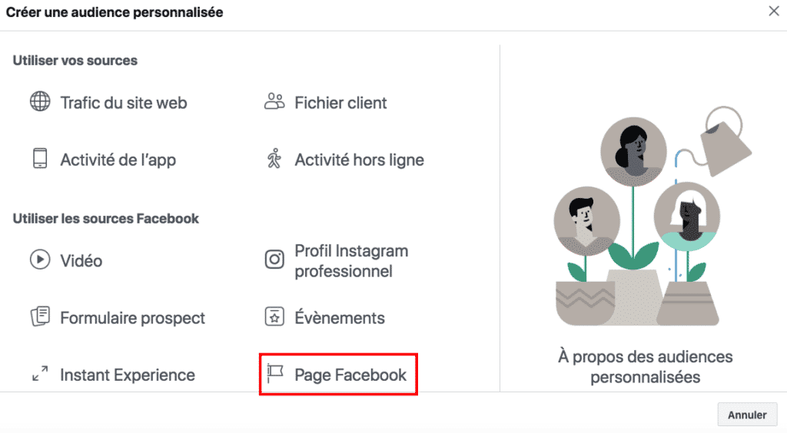Screen dimensions: 787x433
Task: Click the phone icon for app activity
Action: tap(40, 159)
